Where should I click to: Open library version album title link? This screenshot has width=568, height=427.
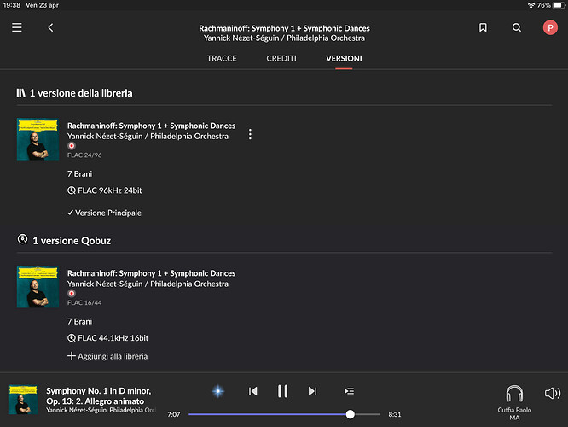point(152,126)
